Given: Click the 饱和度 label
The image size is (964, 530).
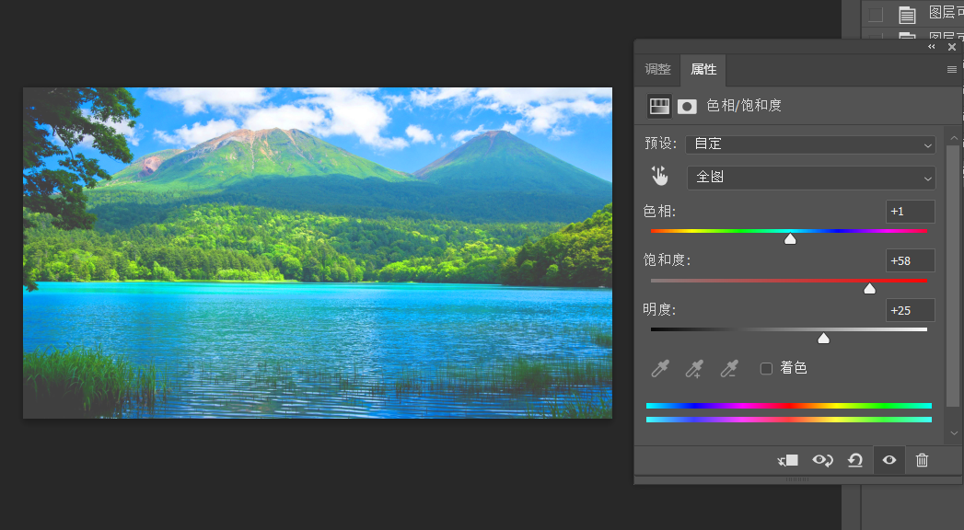Looking at the screenshot, I should 667,260.
